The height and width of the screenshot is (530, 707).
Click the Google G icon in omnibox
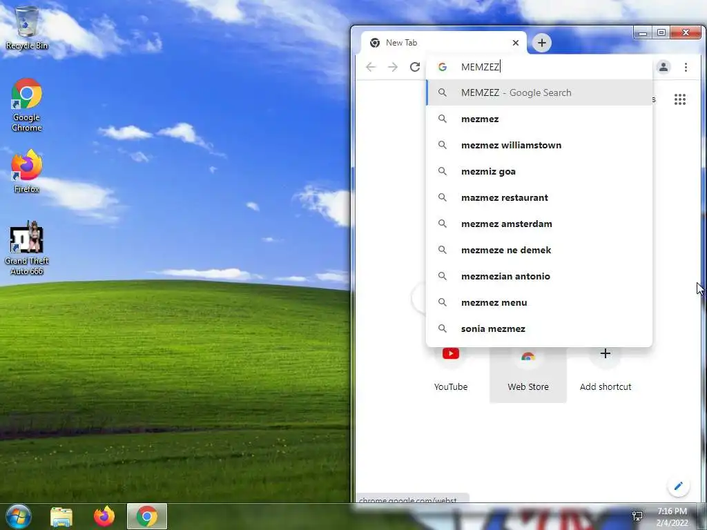[x=443, y=67]
